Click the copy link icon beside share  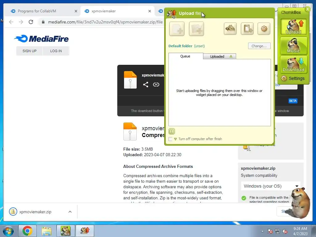[x=156, y=85]
